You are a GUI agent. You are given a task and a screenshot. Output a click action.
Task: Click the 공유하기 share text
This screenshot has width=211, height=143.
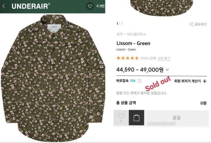coord(201,24)
